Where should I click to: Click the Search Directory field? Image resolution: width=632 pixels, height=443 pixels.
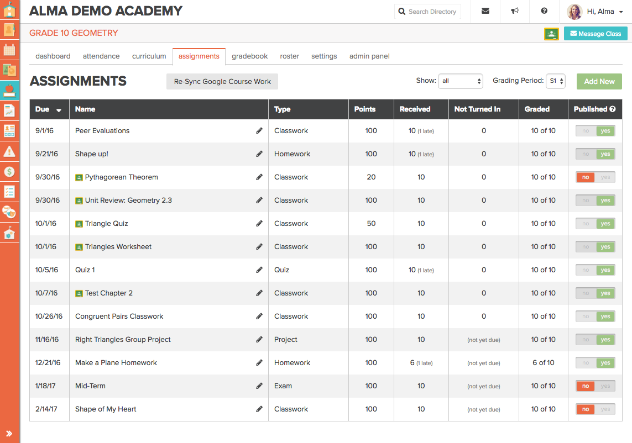432,12
